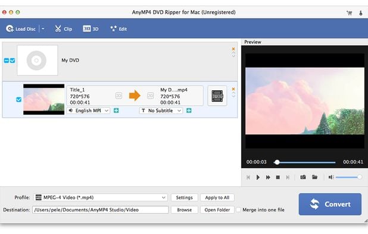Image resolution: width=368 pixels, height=234 pixels.
Task: Open the Edit effects tool
Action: [x=118, y=29]
